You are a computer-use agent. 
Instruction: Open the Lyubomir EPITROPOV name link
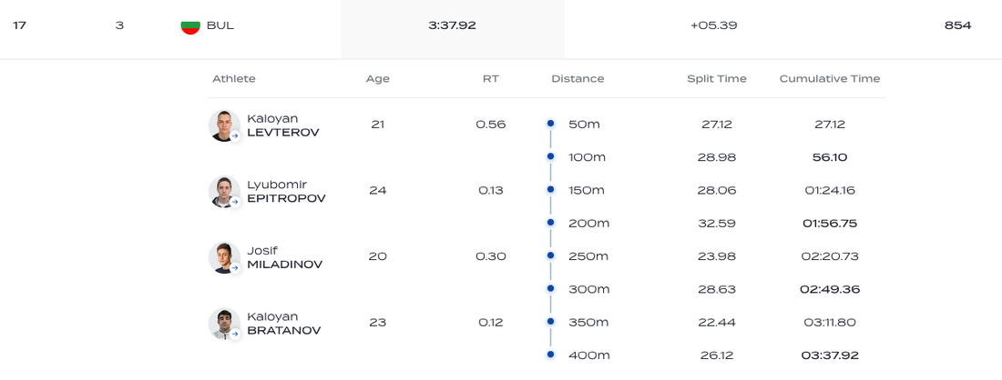coord(286,192)
